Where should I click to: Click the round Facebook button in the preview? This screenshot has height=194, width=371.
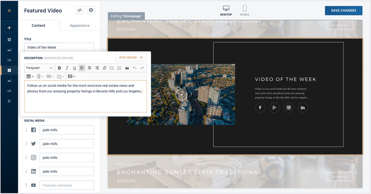tap(260, 108)
